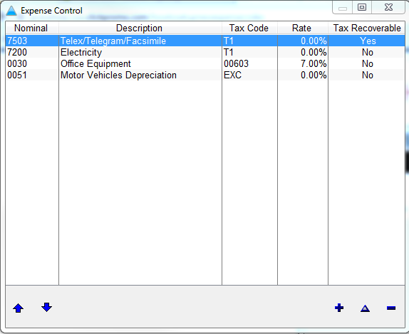Select the Office Equipment row

click(x=205, y=64)
